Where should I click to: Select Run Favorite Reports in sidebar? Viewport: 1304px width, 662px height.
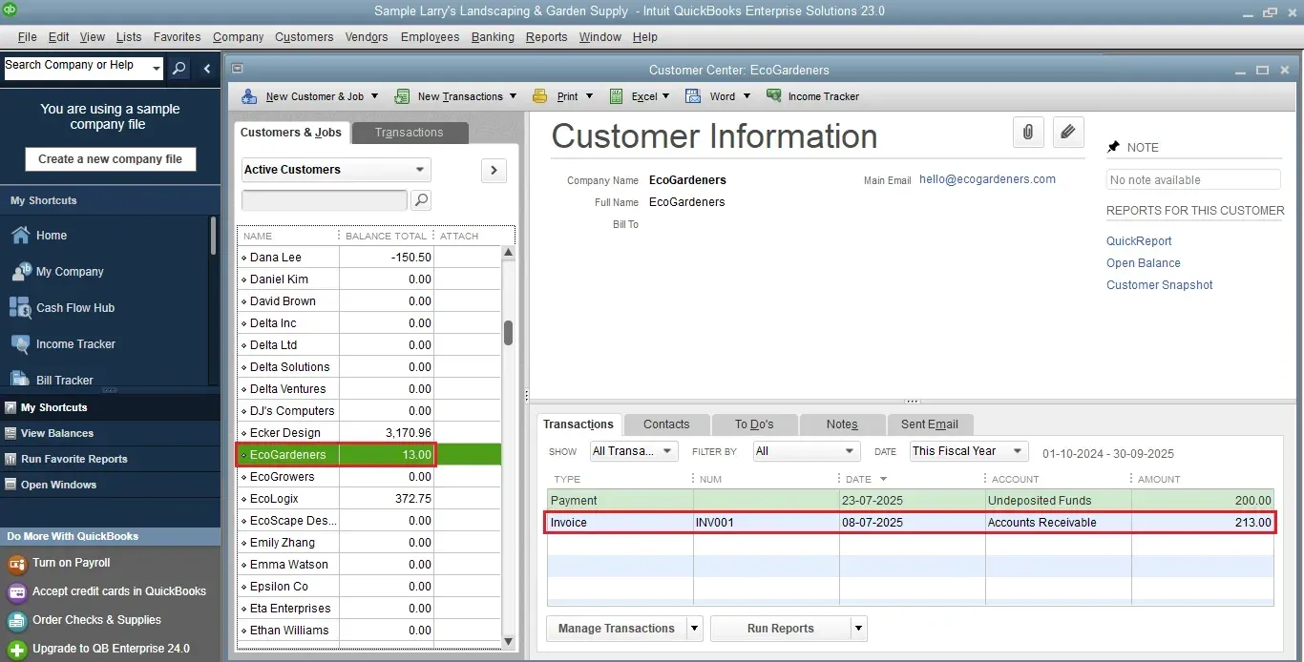coord(74,459)
